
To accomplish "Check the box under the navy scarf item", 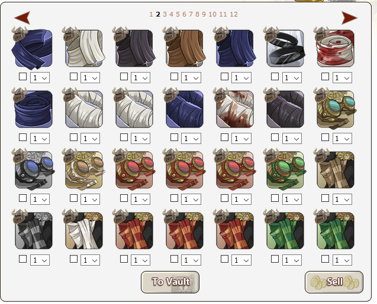I will point(23,77).
